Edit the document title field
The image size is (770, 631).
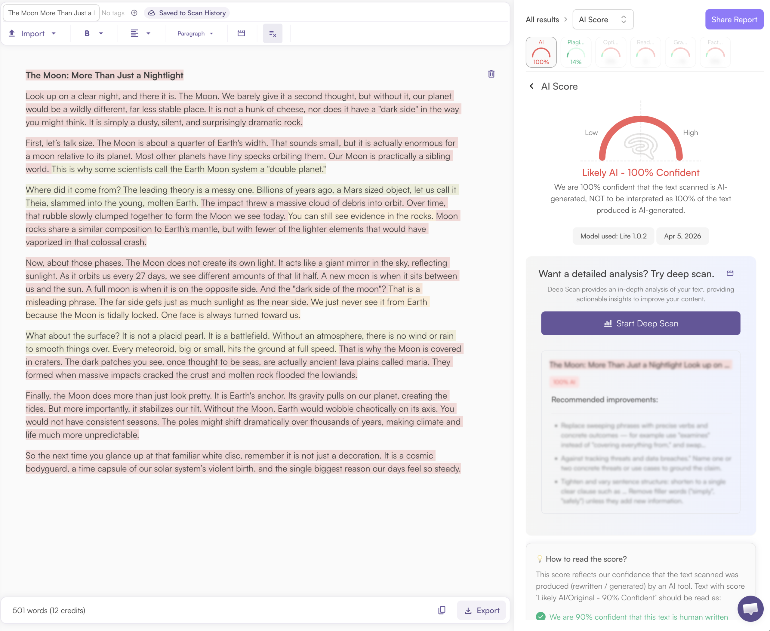click(x=51, y=13)
